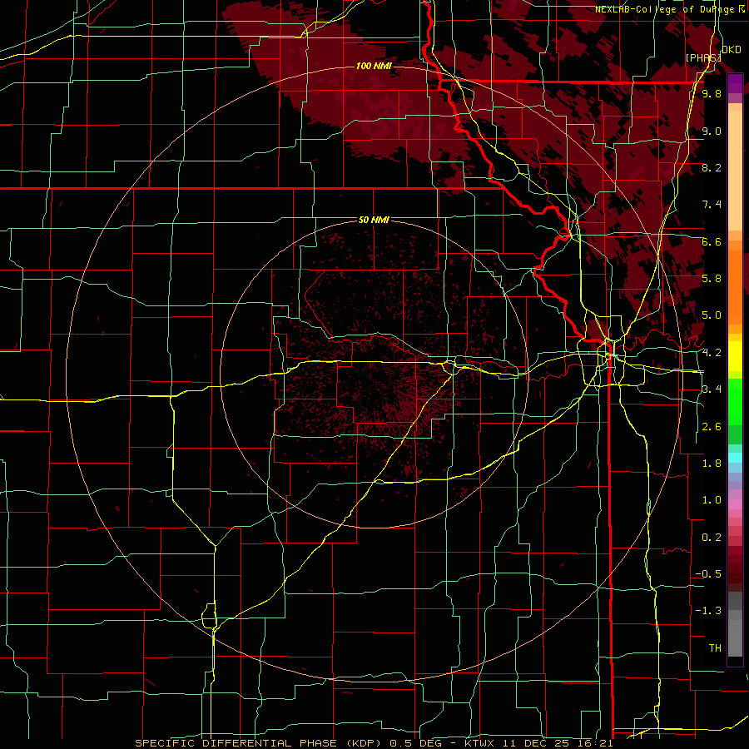This screenshot has width=749, height=749.
Task: Click the "7.4" color scale value
Action: coord(712,205)
